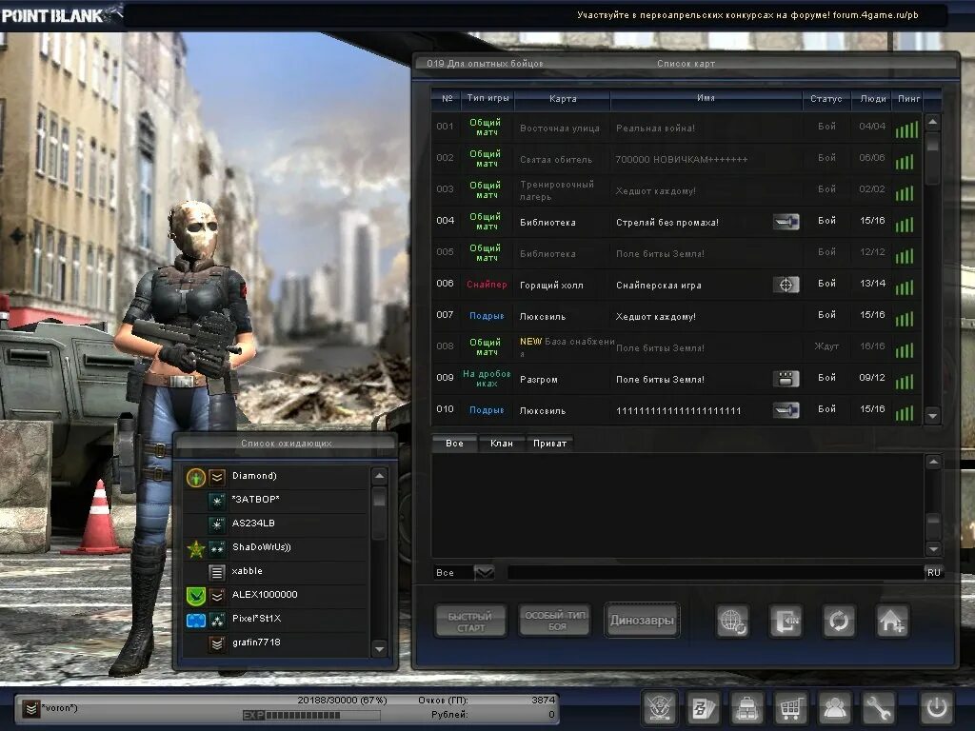Select room 010 with 1111111 name
The image size is (975, 731).
click(677, 410)
